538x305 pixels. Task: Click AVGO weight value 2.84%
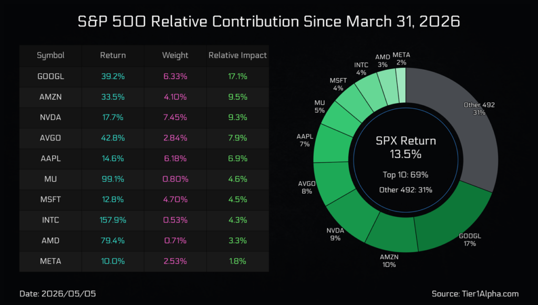175,138
